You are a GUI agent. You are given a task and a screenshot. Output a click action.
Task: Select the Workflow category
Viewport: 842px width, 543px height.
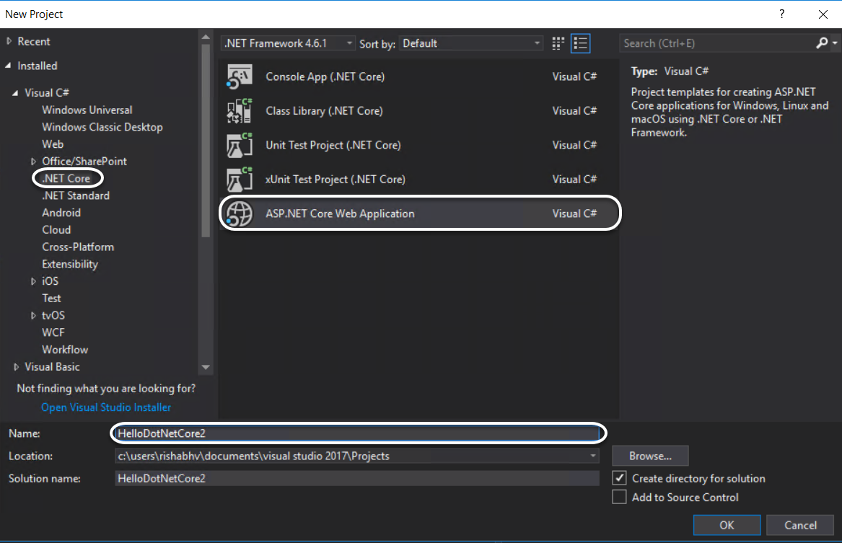coord(65,350)
